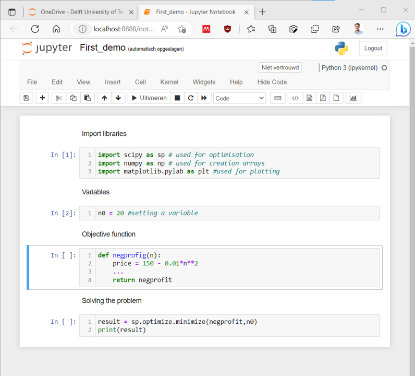Move the selected cell up

[104, 98]
